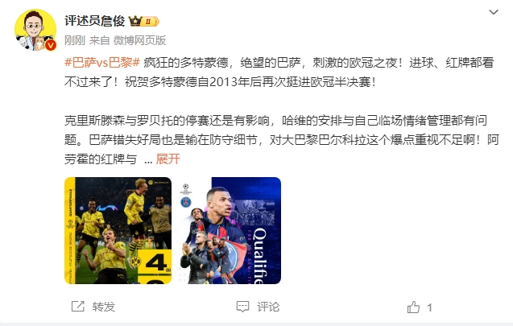
Task: Click the repost arrow icon
Action: tap(78, 307)
